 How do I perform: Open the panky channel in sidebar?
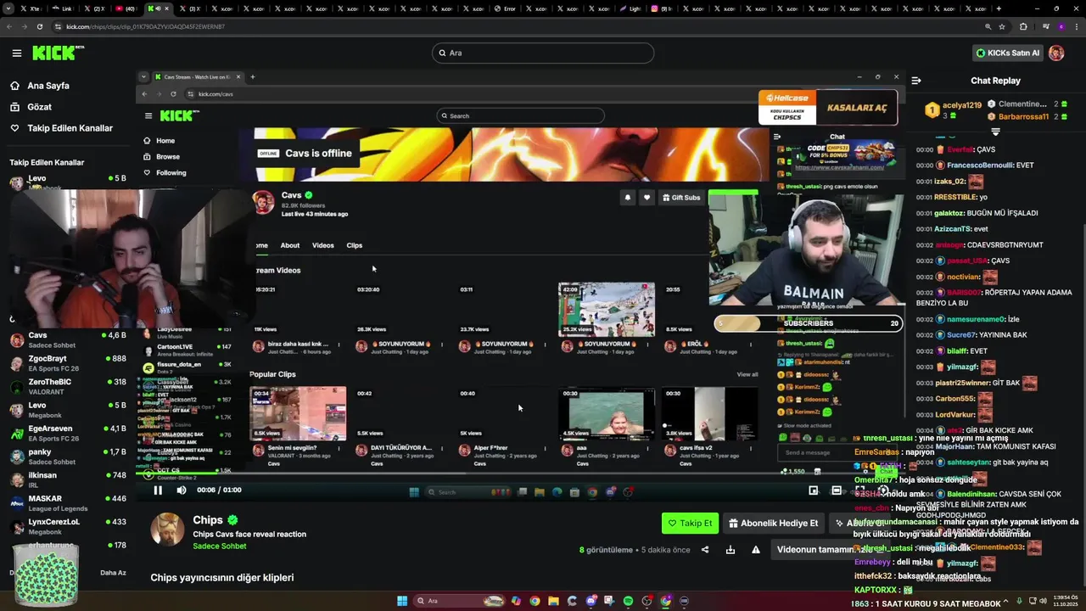coord(68,457)
